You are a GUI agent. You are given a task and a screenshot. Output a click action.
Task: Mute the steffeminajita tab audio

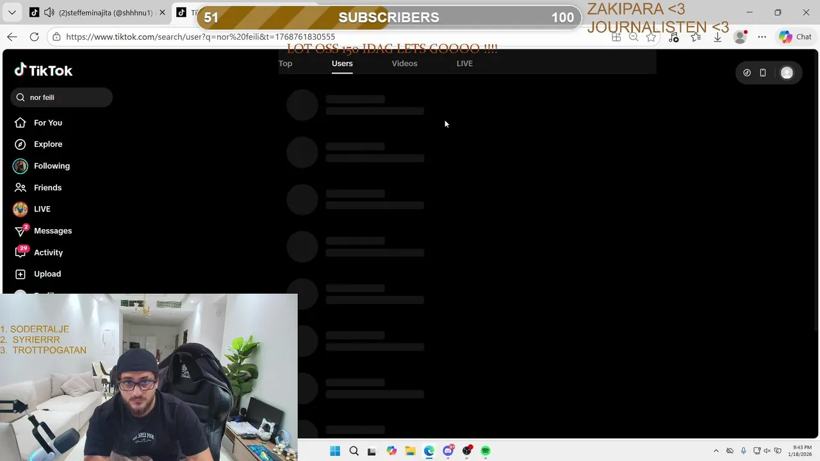(49, 13)
